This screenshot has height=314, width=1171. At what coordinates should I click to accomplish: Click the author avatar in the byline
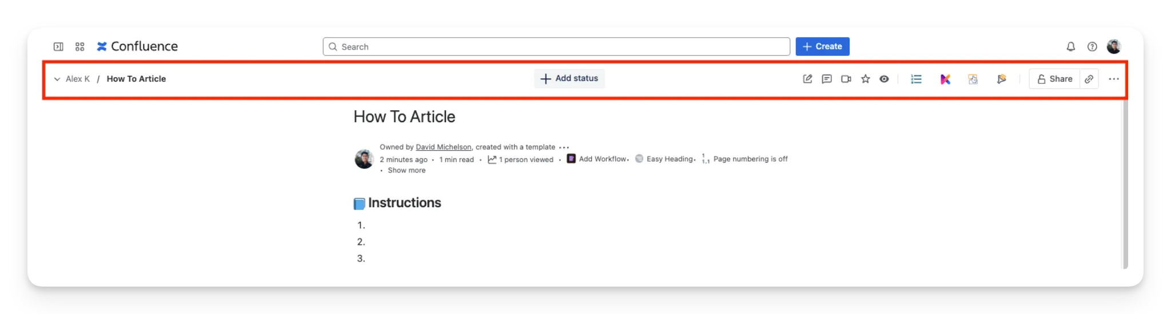[x=364, y=159]
